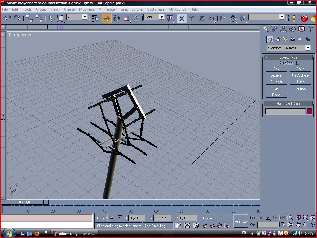Open the object color swatch
Viewport: 317px width, 238px height.
[309, 111]
